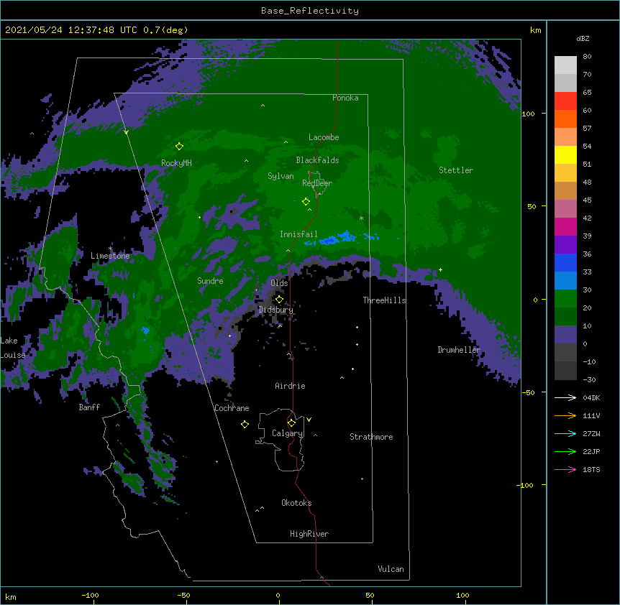Click the ThreeHills town label

pos(384,300)
